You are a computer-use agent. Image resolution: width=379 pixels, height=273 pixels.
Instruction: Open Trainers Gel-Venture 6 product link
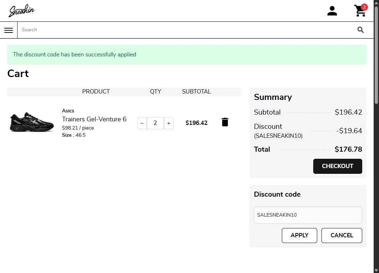(94, 119)
